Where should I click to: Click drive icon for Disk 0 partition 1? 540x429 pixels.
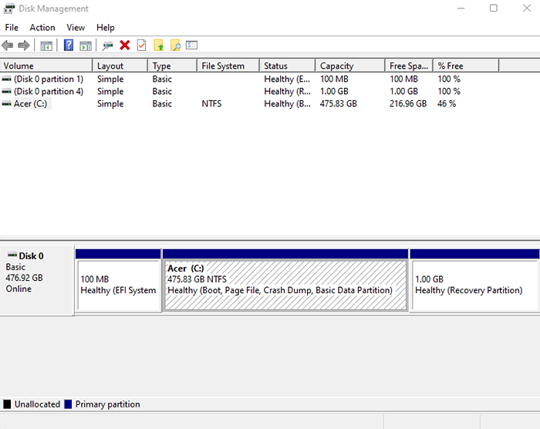point(6,79)
